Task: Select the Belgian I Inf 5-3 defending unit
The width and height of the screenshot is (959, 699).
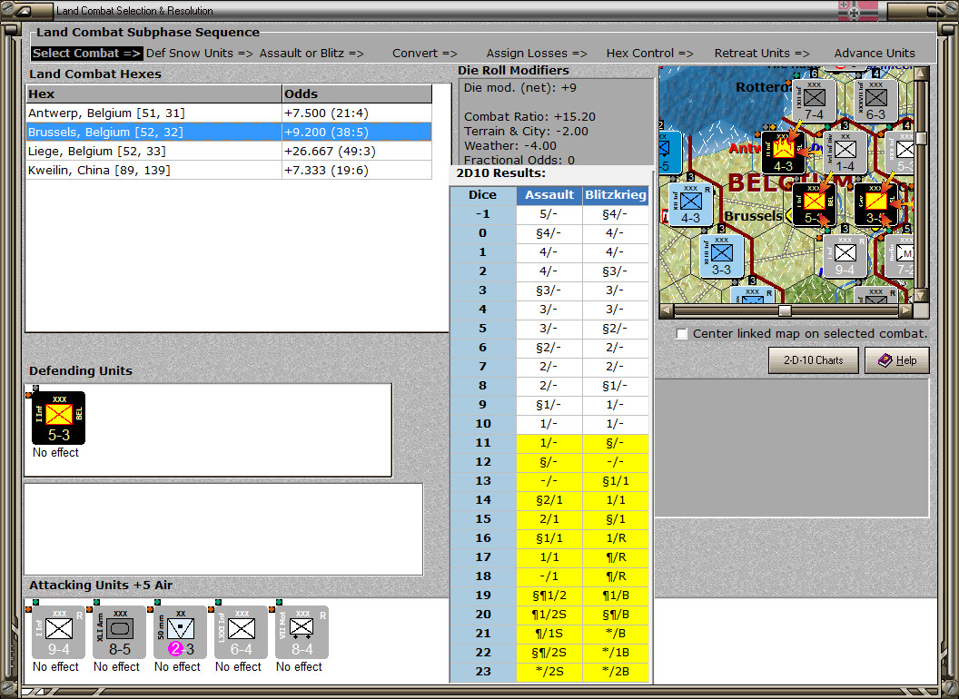Action: [58, 418]
